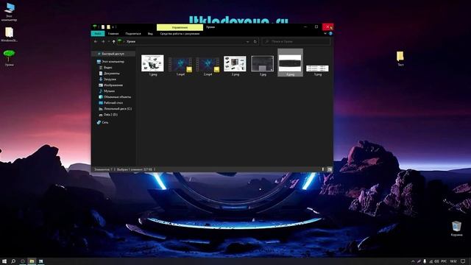Open the notification center icon
Viewport: 471px width, 265px height.
pos(463,261)
